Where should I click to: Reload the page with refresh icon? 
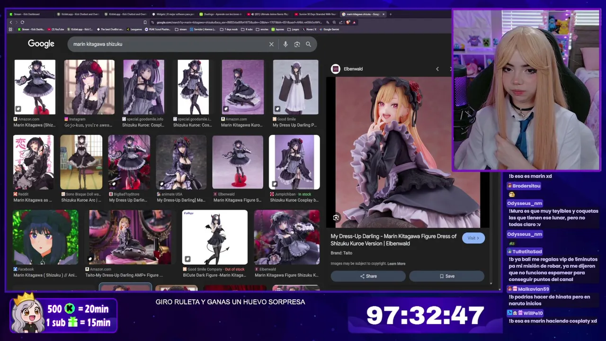pos(22,22)
